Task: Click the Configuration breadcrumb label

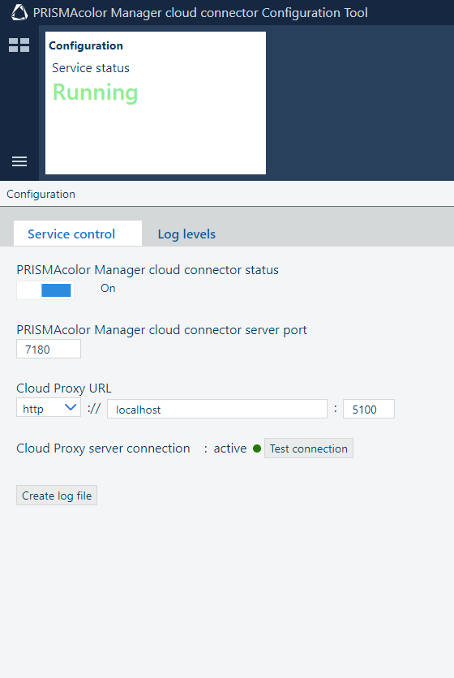Action: 41,194
